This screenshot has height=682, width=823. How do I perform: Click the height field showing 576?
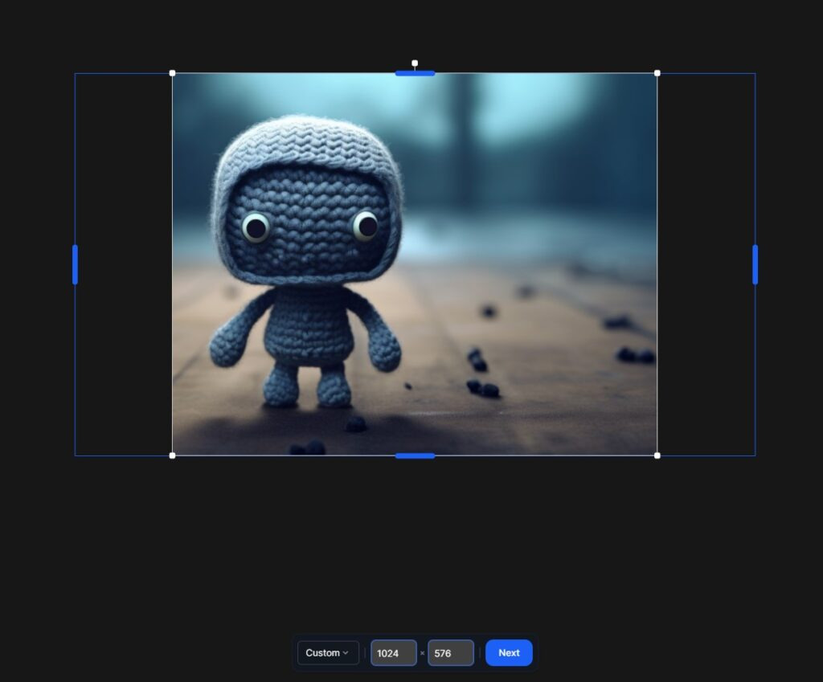(x=451, y=652)
